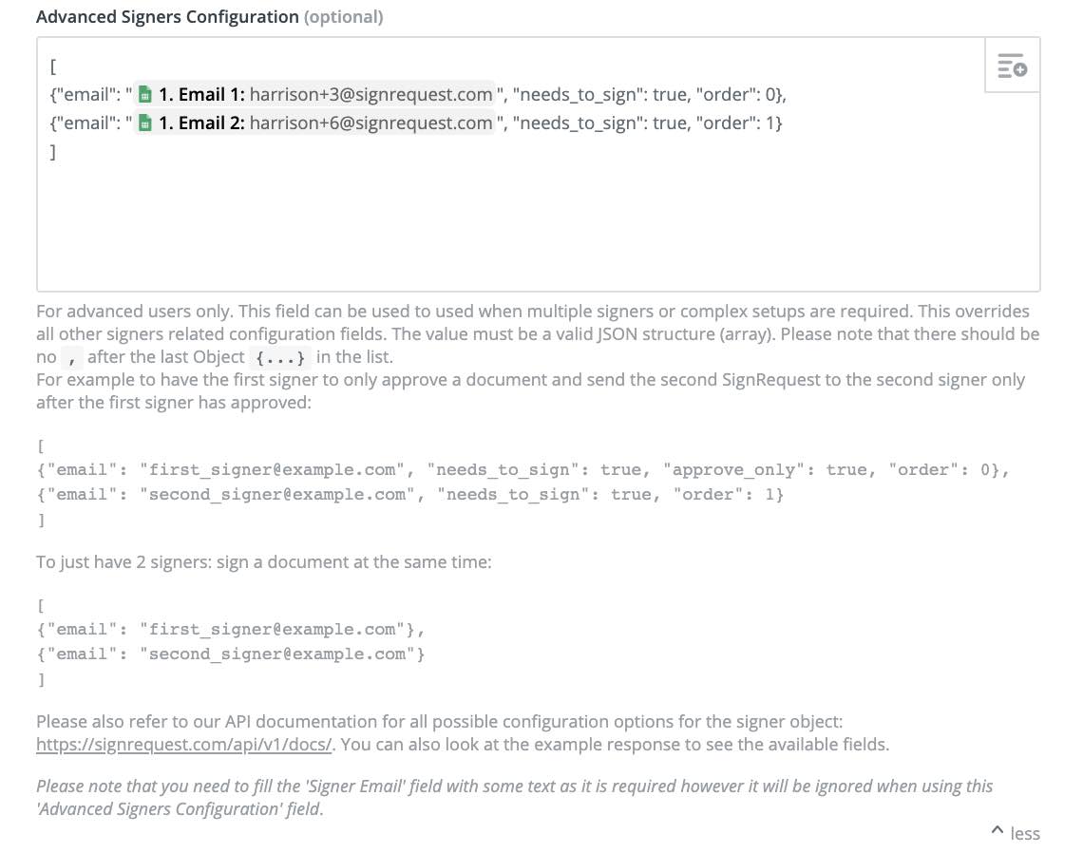
Task: Click the Advanced Signers Configuration label
Action: point(167,16)
